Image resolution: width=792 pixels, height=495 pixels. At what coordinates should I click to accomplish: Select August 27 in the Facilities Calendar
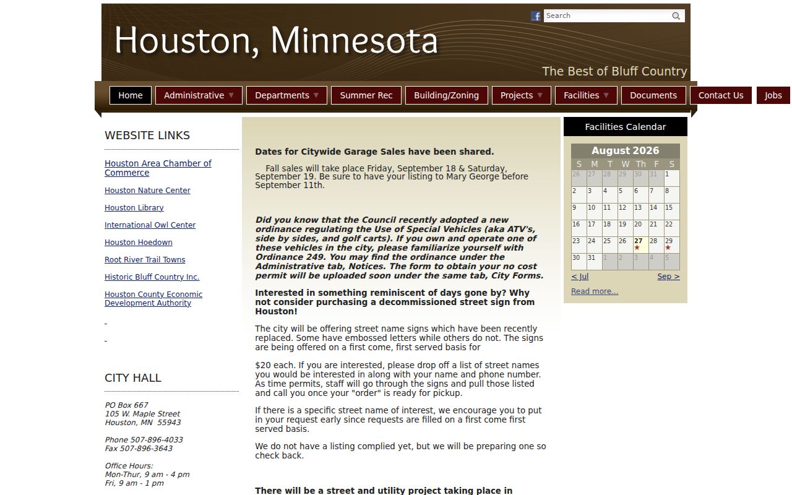(640, 245)
